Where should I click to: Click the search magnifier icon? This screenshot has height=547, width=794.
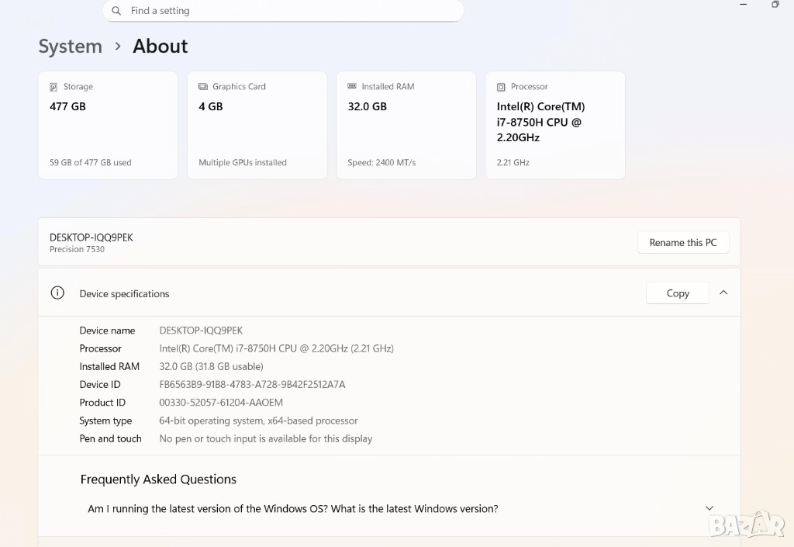tap(116, 11)
